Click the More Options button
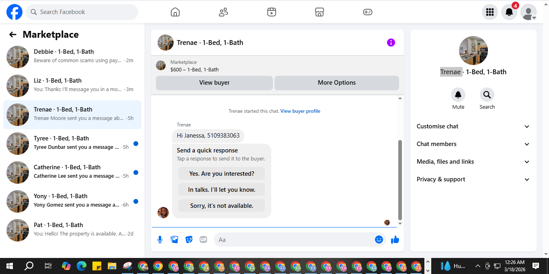Viewport: 549px width, 274px height. (337, 83)
